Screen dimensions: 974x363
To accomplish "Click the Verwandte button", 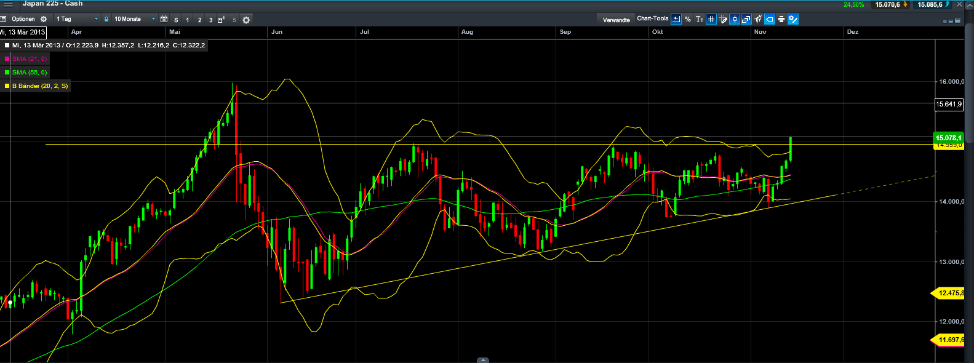I will (x=617, y=20).
